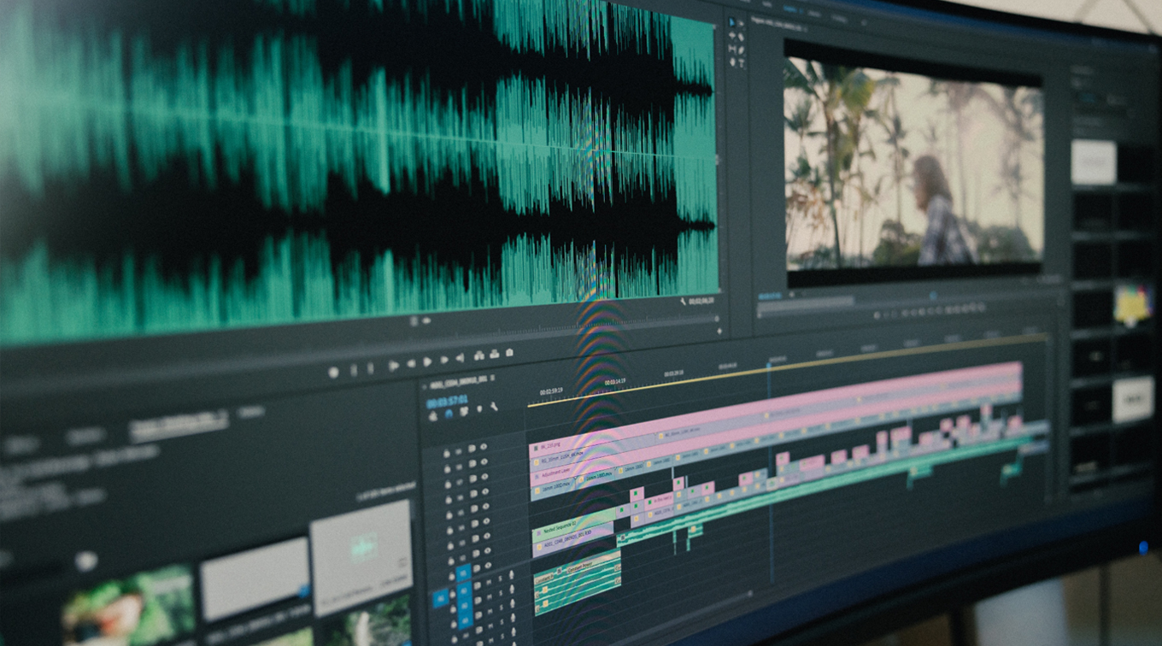The height and width of the screenshot is (646, 1162).
Task: Click Mark Out in Source monitor
Action: click(370, 368)
